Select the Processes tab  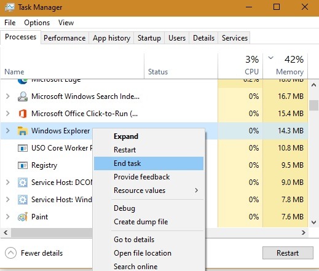coord(20,37)
